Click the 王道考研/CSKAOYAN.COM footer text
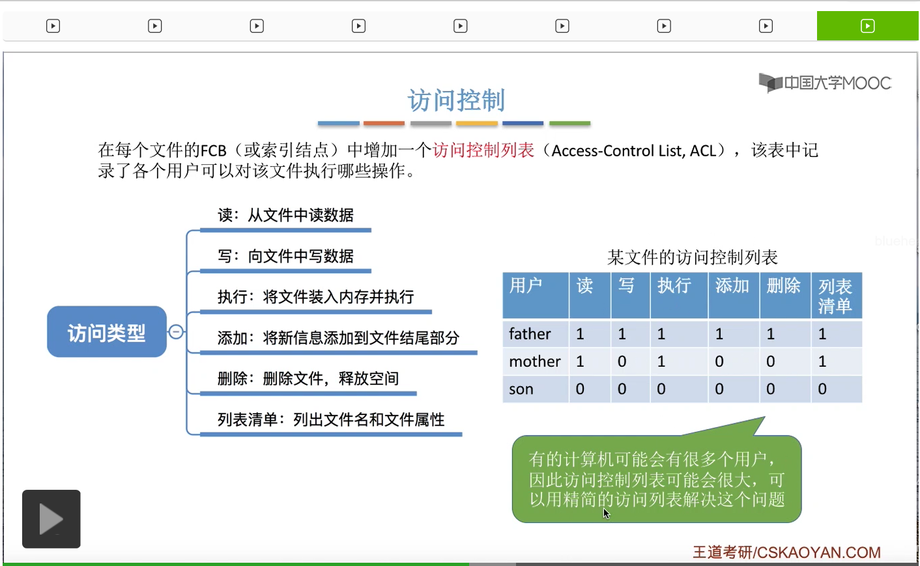 click(786, 552)
